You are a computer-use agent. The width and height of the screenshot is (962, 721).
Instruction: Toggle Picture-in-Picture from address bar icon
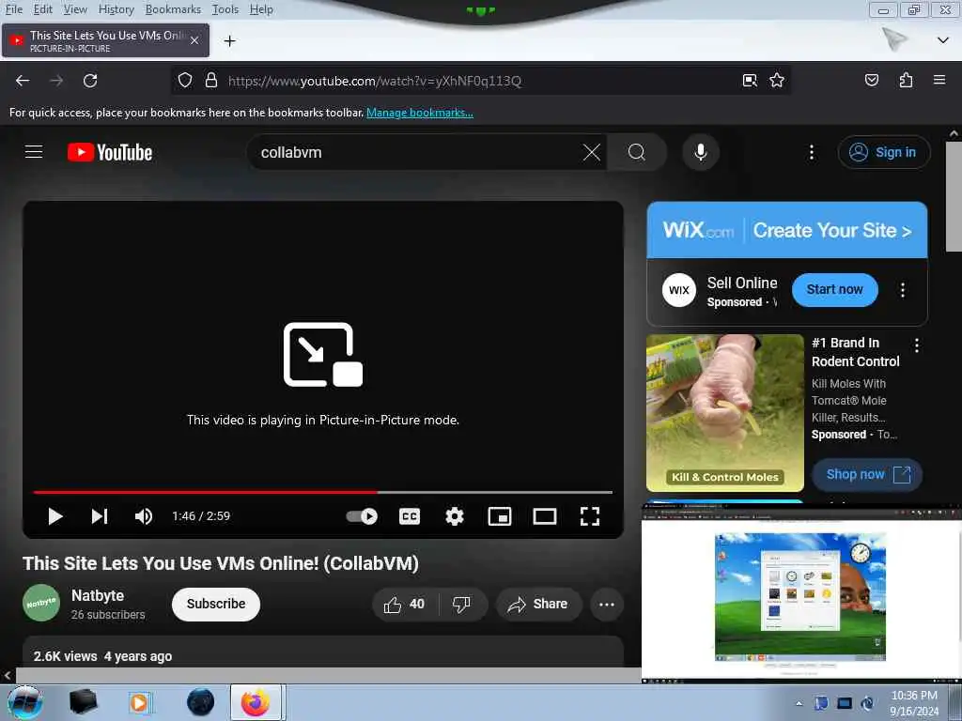pos(750,81)
